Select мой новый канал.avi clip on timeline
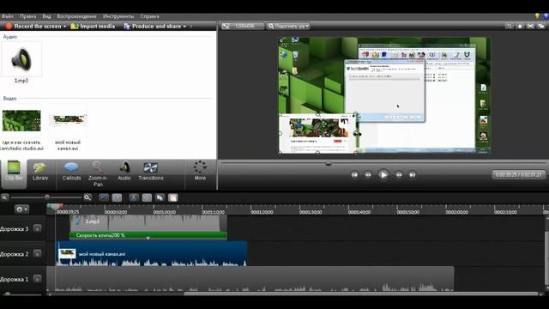This screenshot has width=549, height=309. point(151,253)
